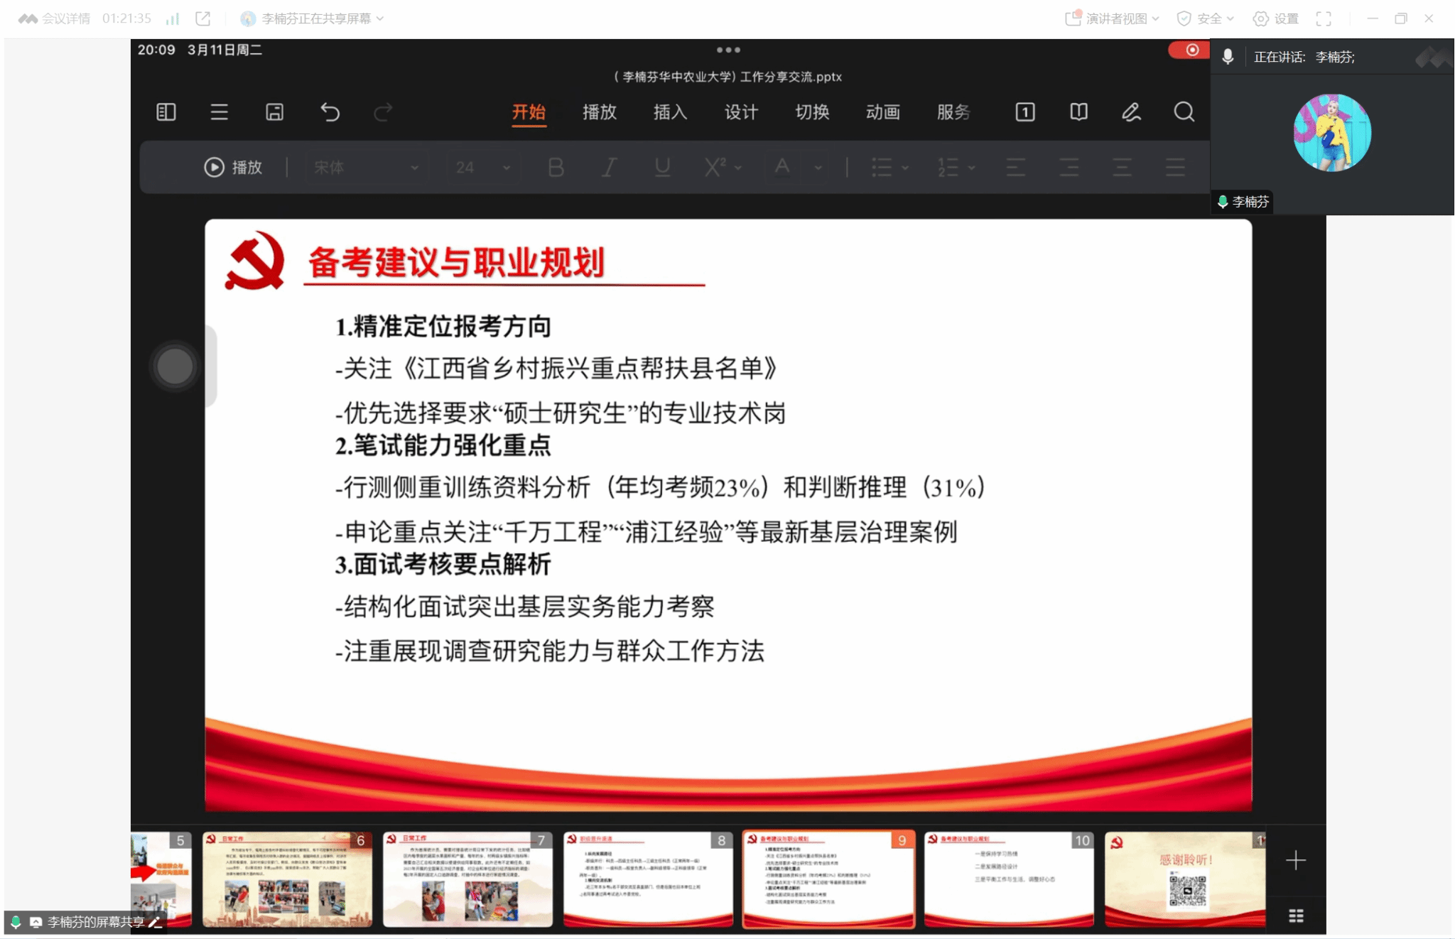1455x939 pixels.
Task: Select slide 10 thumbnail
Action: coord(1008,879)
